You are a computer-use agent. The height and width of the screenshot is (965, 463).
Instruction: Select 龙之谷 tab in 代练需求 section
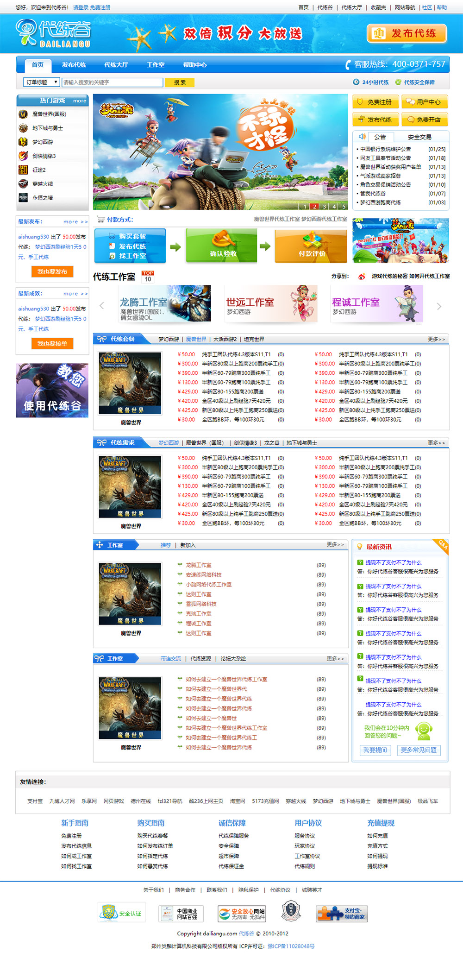(272, 443)
